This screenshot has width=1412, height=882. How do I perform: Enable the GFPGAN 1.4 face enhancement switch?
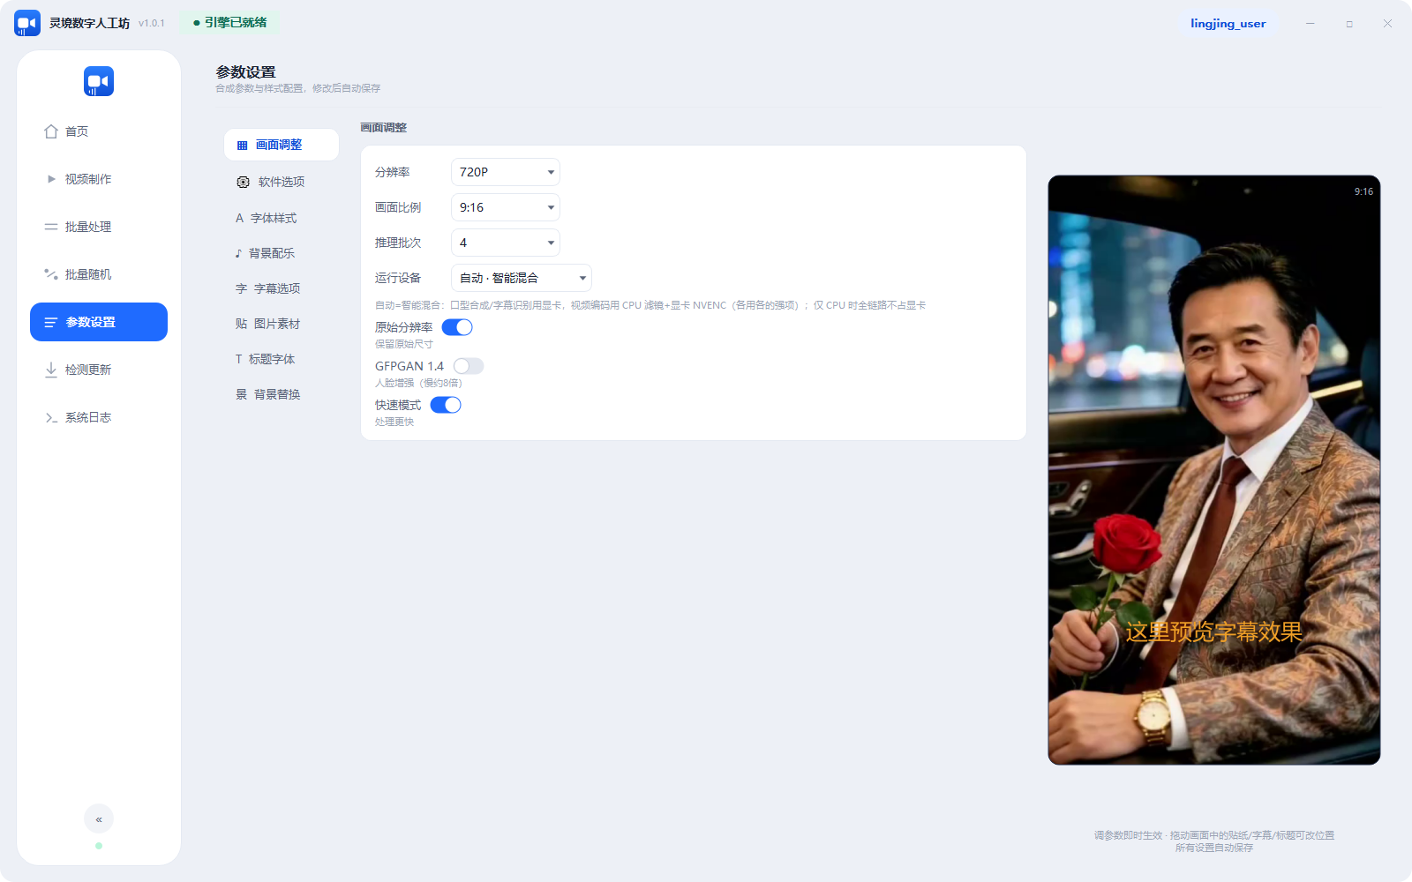(x=469, y=366)
